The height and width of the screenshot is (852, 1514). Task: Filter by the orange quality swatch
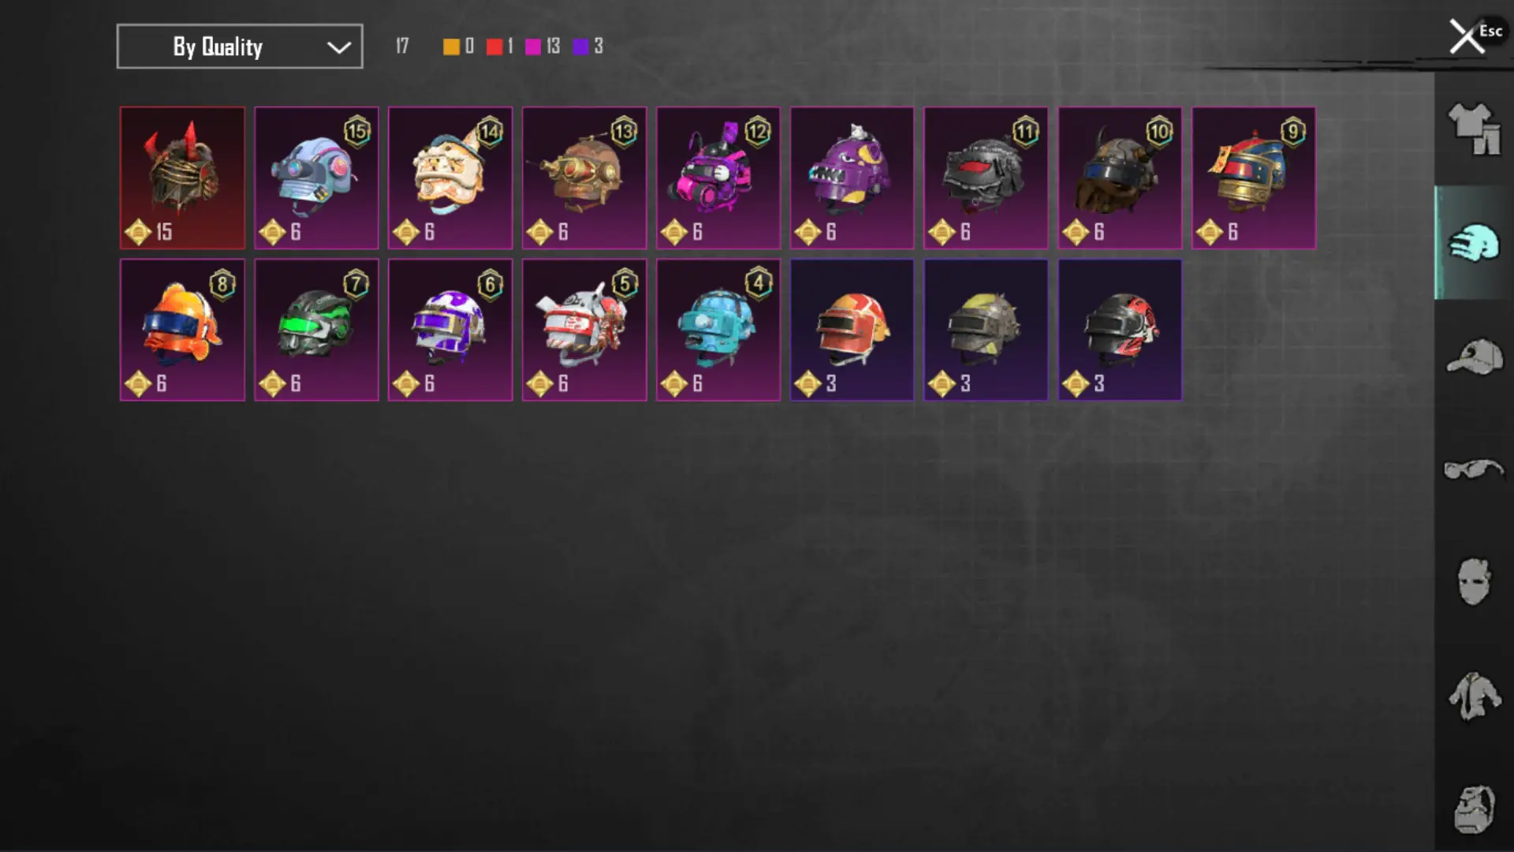click(451, 47)
